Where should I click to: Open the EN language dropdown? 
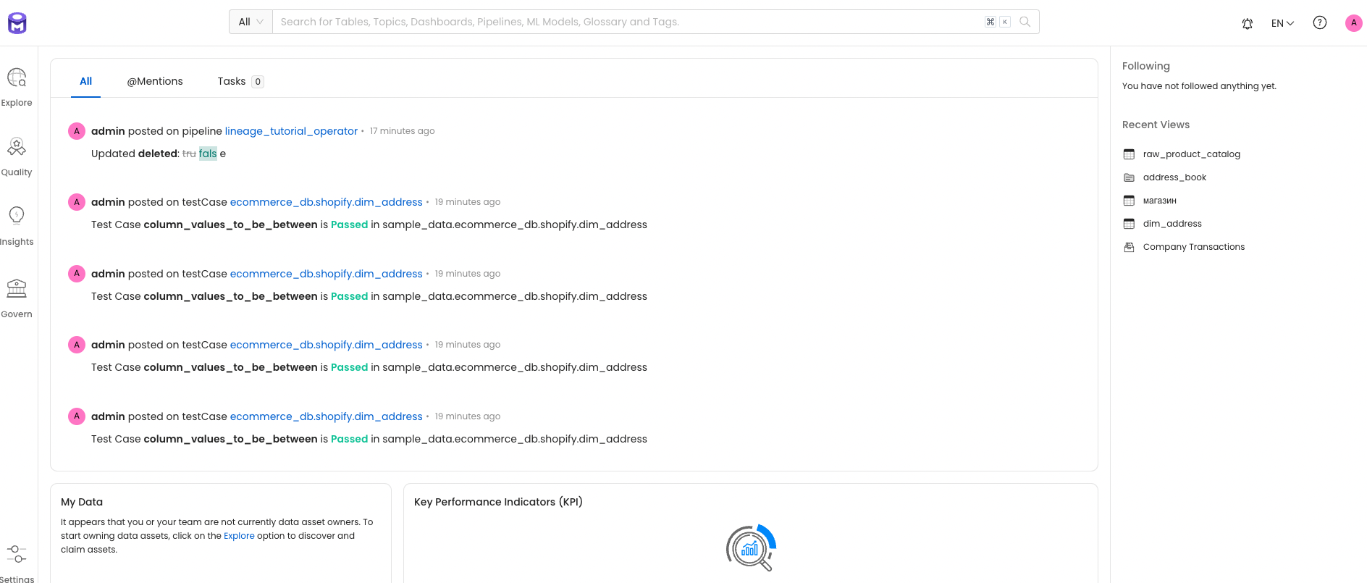(1282, 23)
